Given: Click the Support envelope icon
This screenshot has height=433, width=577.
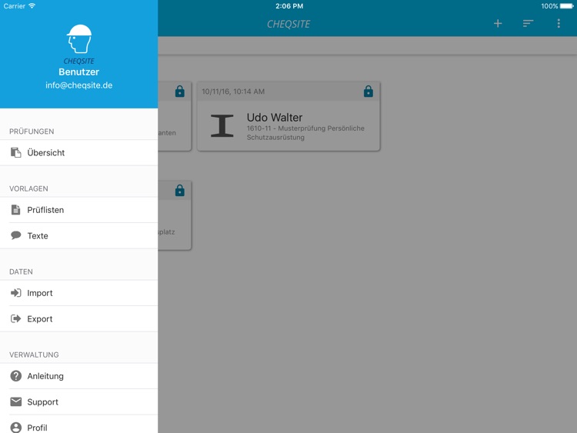Looking at the screenshot, I should [16, 401].
